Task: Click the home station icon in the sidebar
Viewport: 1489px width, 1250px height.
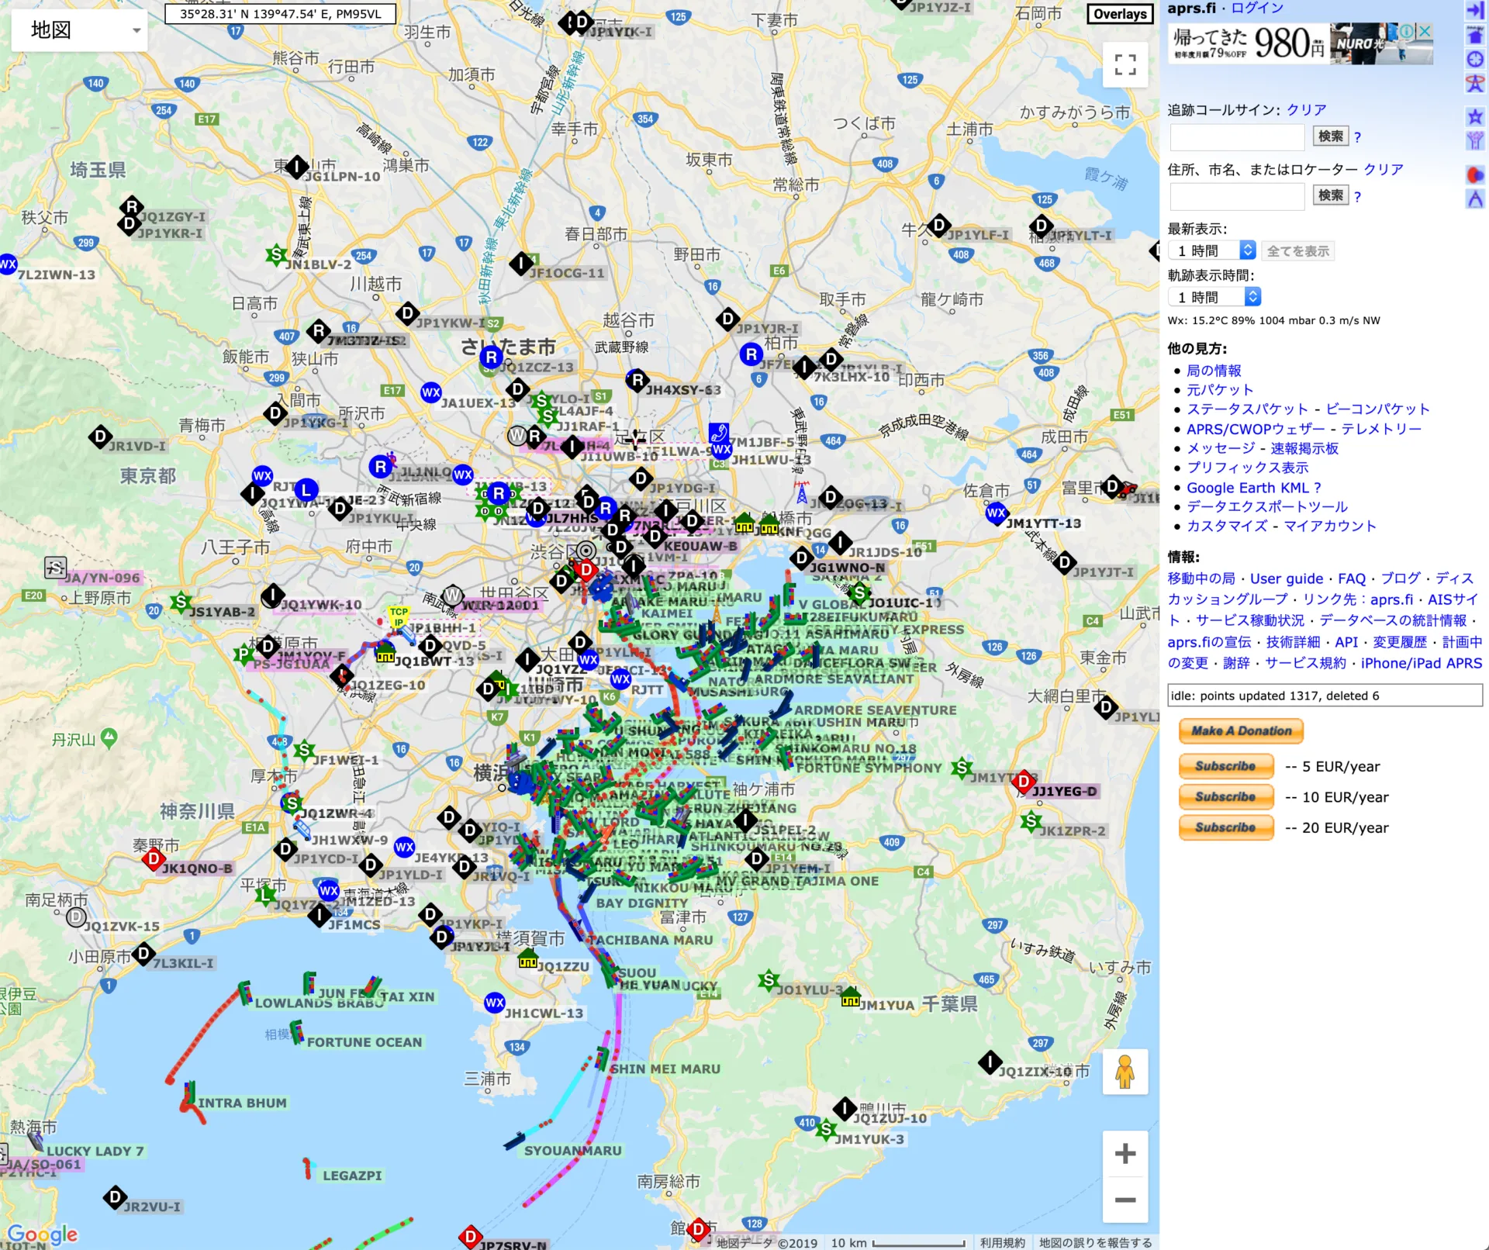Action: click(x=1474, y=35)
